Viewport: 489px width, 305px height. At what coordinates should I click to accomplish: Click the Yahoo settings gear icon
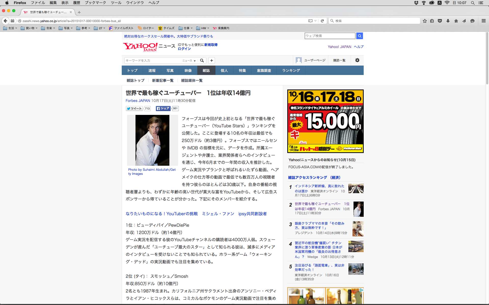(x=357, y=60)
